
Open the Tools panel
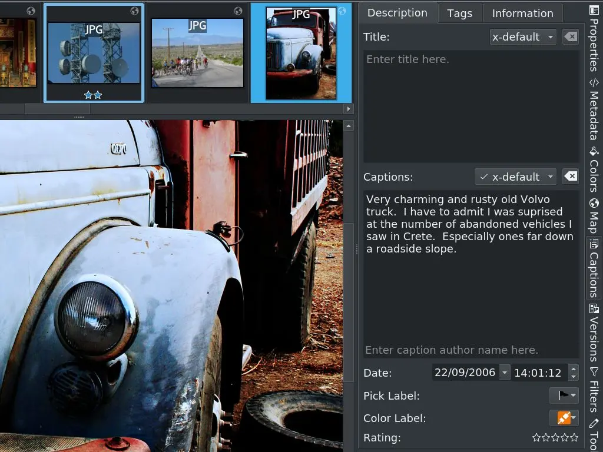(595, 438)
